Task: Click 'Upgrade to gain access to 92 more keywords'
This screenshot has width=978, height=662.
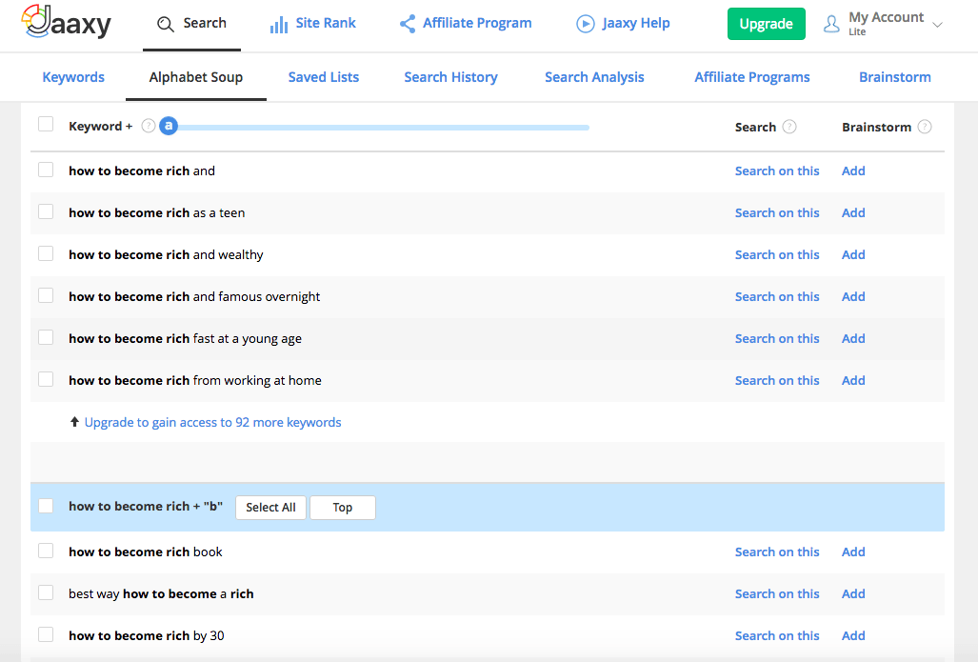Action: pyautogui.click(x=212, y=422)
